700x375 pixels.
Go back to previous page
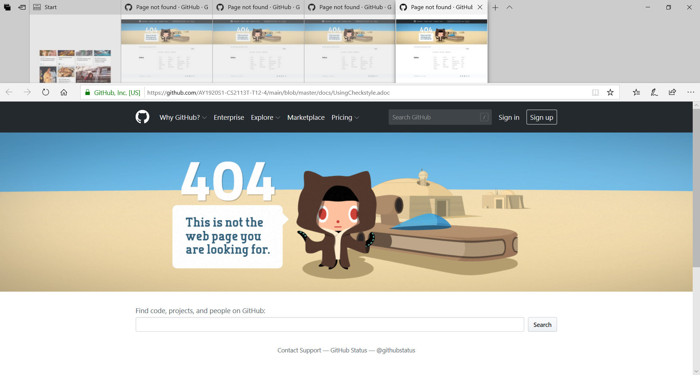pos(9,92)
